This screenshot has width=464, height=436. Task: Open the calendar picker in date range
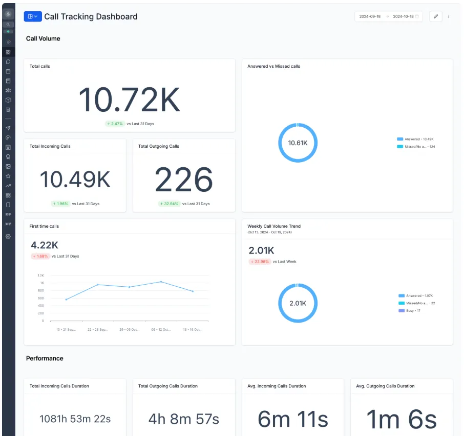417,16
